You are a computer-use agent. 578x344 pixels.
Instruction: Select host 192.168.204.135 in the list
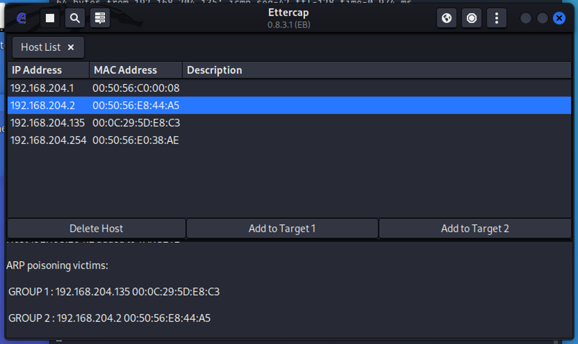[x=47, y=123]
